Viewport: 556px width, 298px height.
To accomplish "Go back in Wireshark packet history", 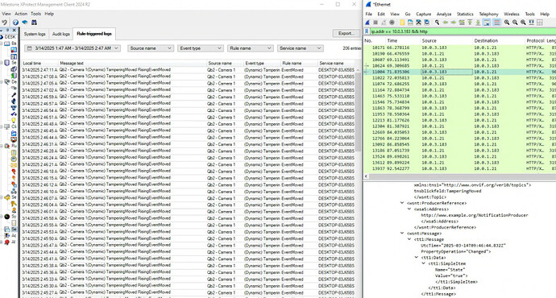I will (445, 23).
